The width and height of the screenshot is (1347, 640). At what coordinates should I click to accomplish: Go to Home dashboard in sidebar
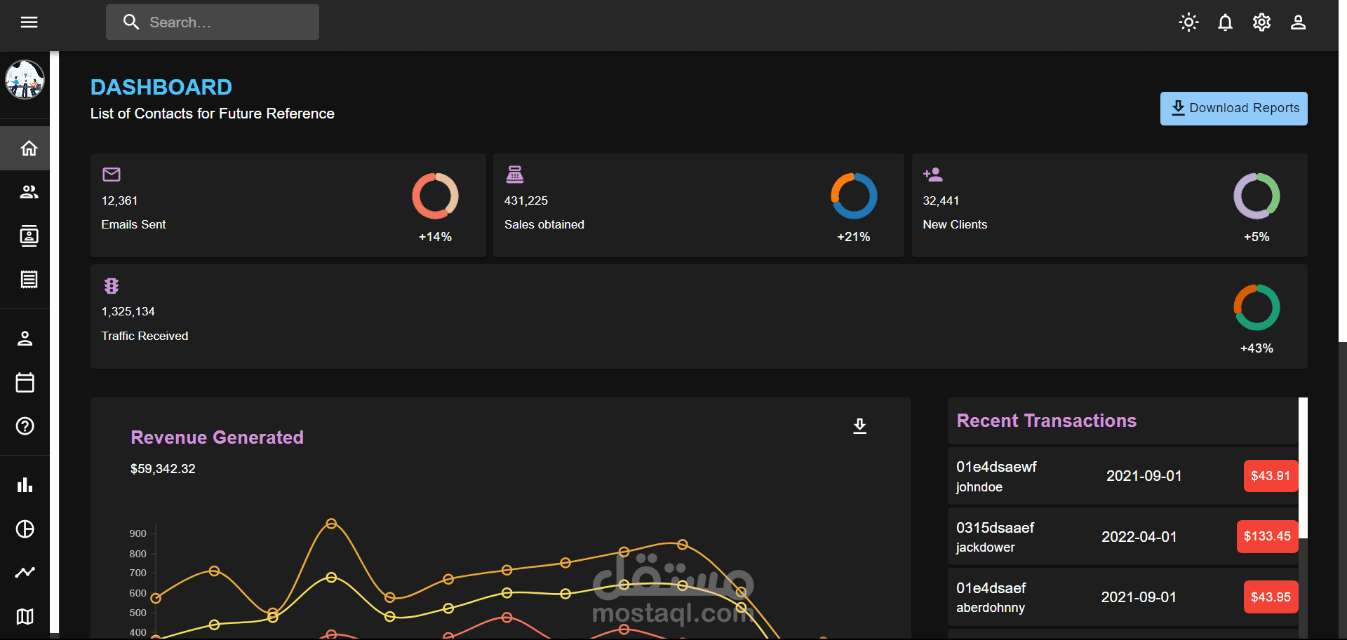point(29,149)
